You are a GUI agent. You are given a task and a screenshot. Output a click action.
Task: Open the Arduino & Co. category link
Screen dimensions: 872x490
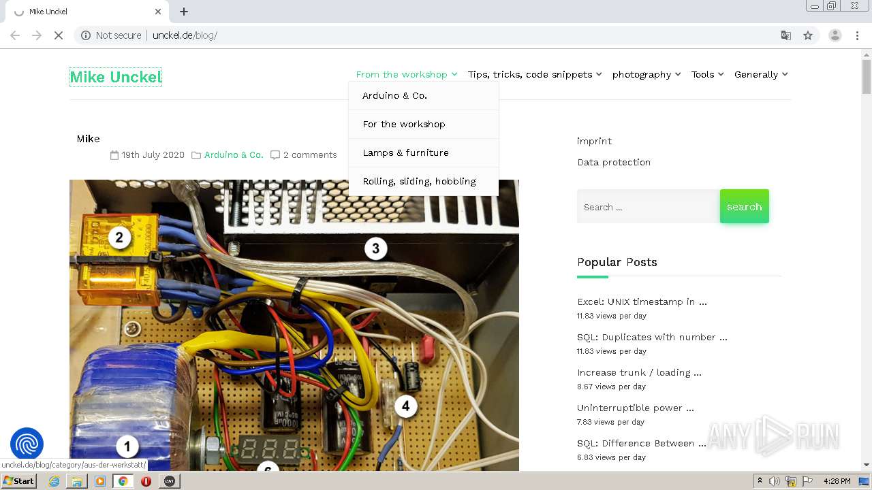pos(234,155)
